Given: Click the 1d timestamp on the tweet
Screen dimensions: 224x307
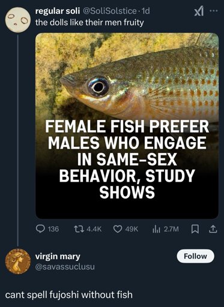Looking at the screenshot, I should (145, 11).
